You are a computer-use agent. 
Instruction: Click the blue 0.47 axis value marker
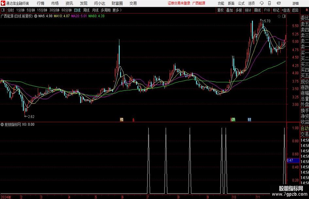[x=293, y=160]
